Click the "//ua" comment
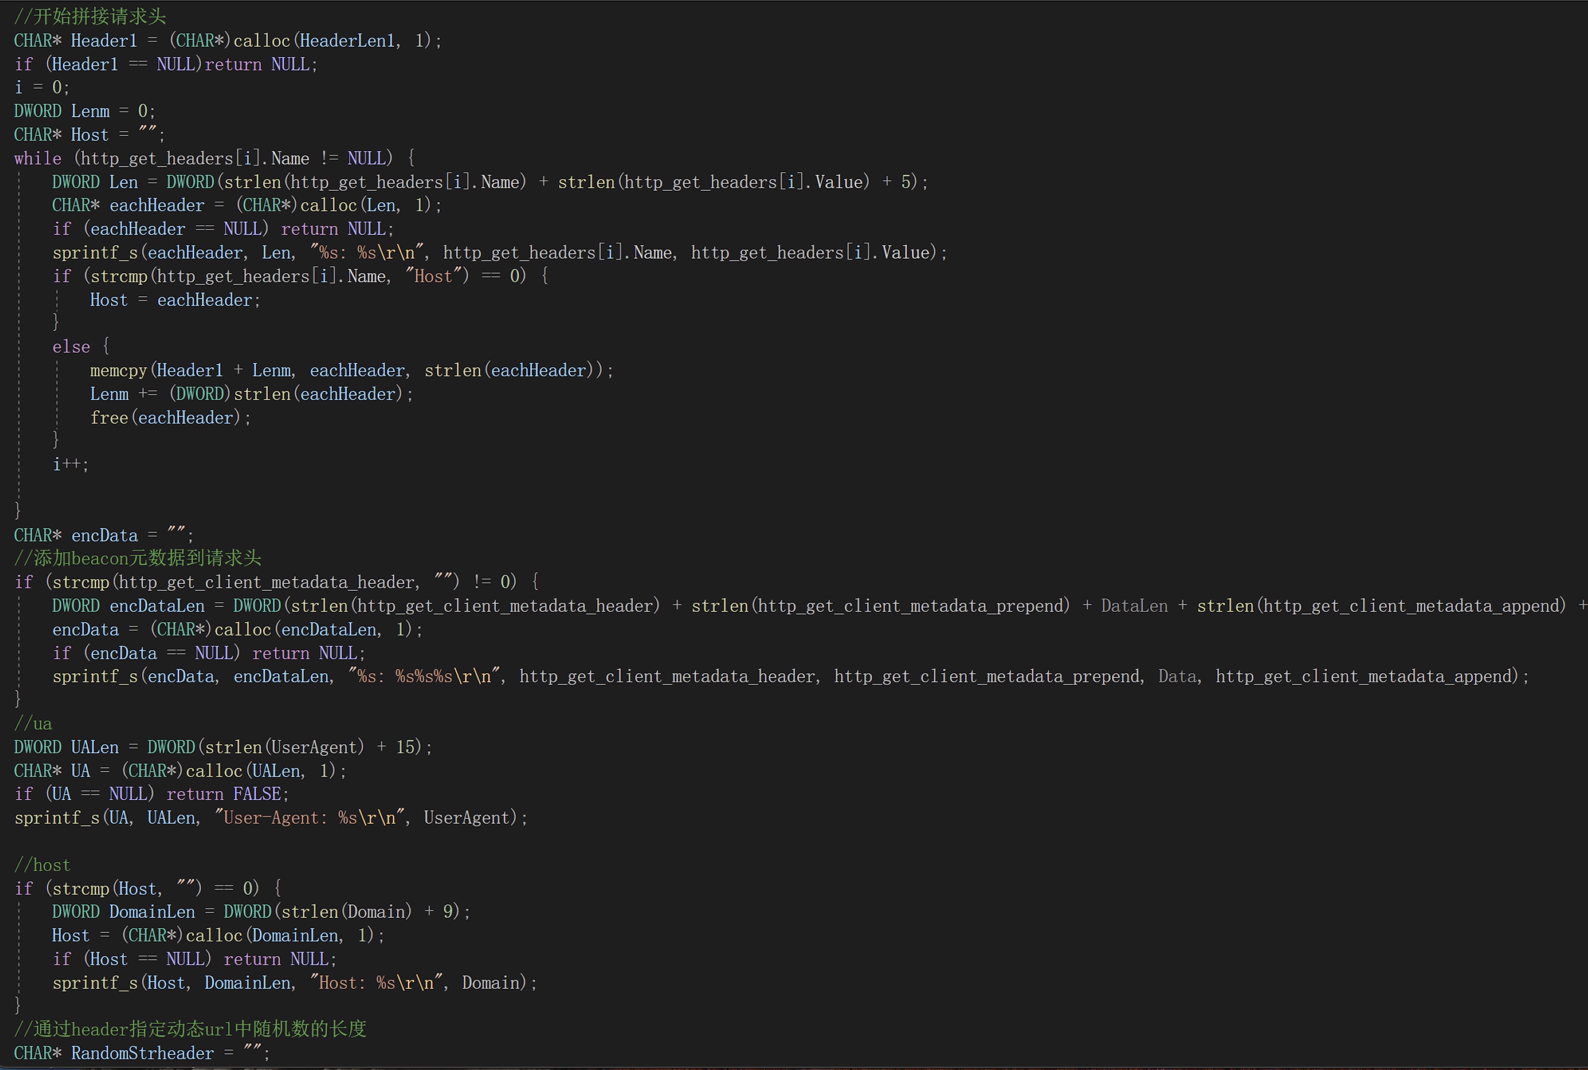1588x1070 pixels. click(33, 724)
